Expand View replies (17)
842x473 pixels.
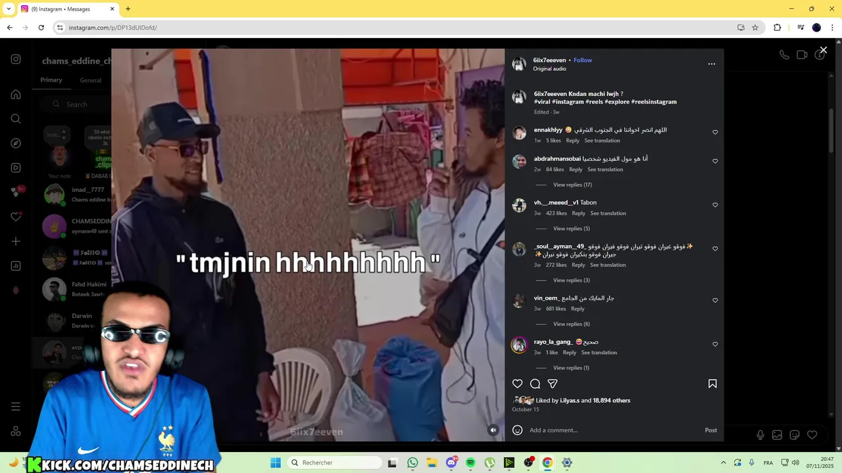click(x=572, y=185)
